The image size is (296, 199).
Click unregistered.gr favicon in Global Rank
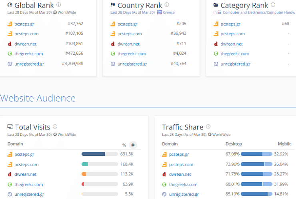[x=10, y=64]
